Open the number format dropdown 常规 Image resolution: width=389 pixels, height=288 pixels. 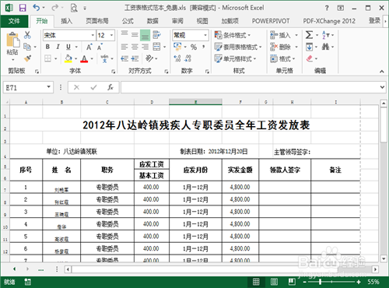click(205, 35)
